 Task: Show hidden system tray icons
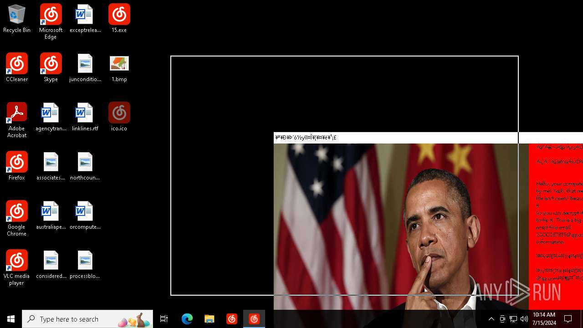491,319
